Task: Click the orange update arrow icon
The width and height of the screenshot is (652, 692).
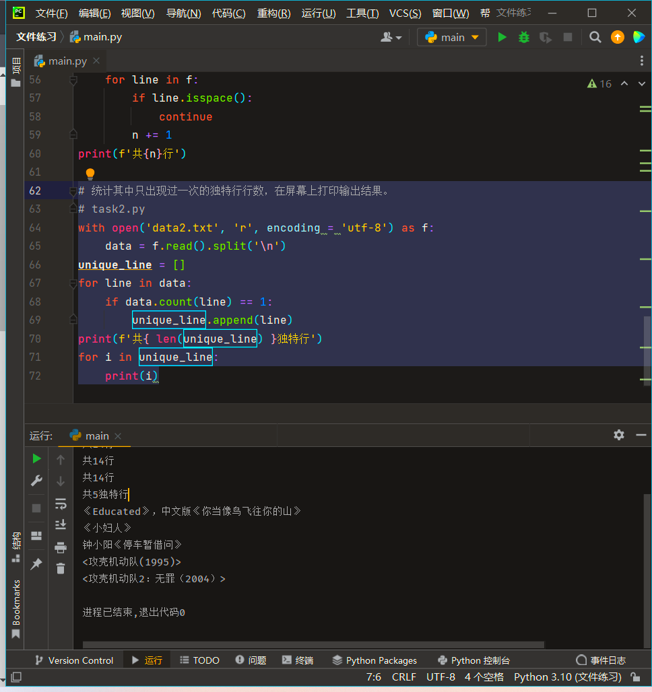Action: [x=618, y=37]
